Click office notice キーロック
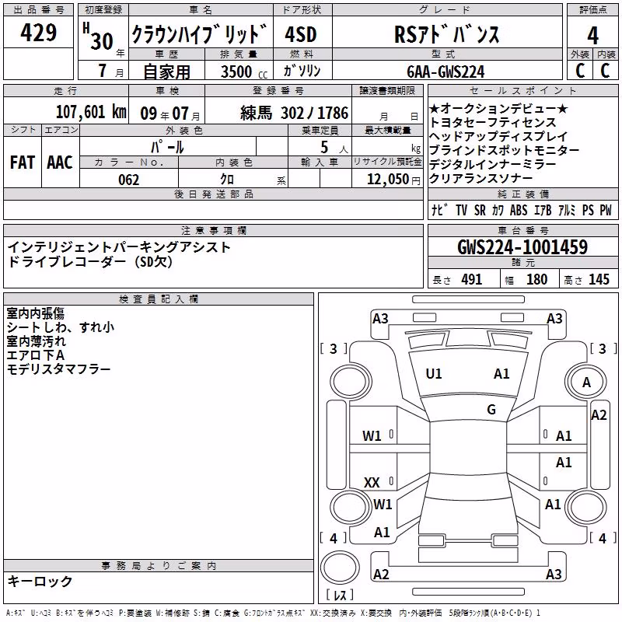The image size is (622, 622). [x=40, y=581]
